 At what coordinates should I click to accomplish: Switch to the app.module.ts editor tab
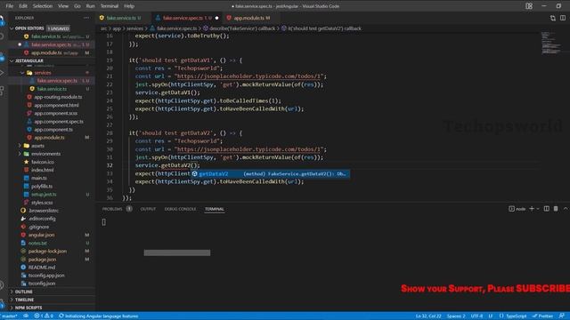point(251,18)
